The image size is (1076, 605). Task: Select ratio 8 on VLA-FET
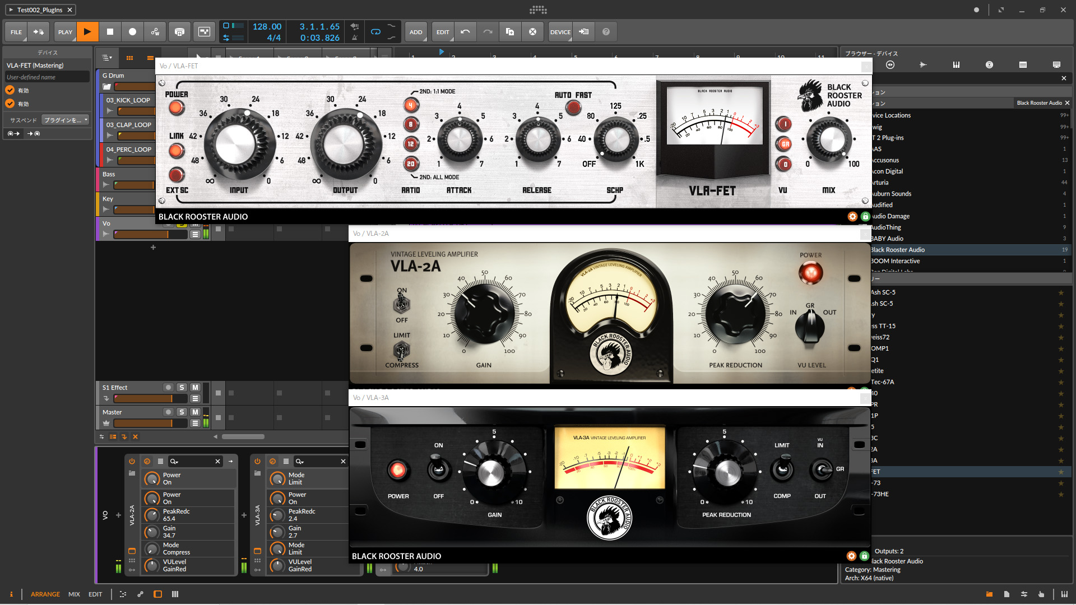[411, 124]
